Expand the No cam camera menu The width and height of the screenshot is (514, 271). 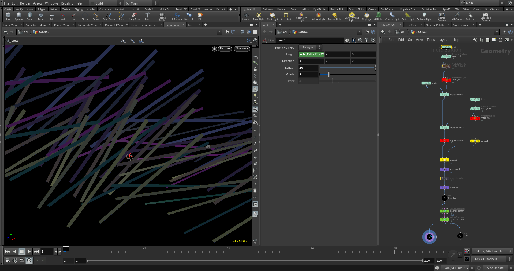(242, 49)
